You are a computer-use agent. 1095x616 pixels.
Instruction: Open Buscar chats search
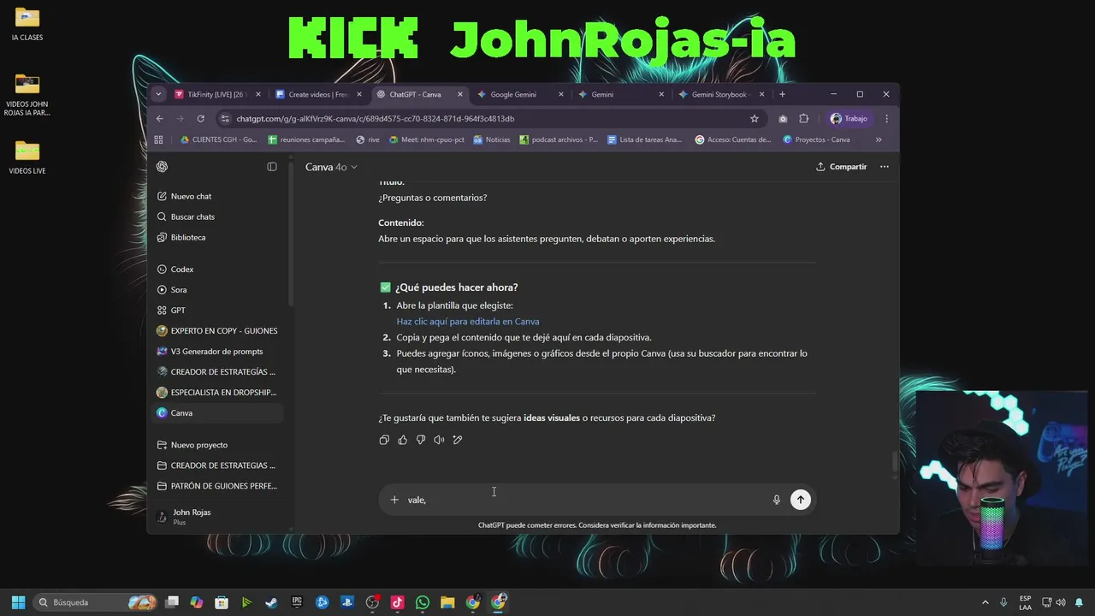coord(192,216)
